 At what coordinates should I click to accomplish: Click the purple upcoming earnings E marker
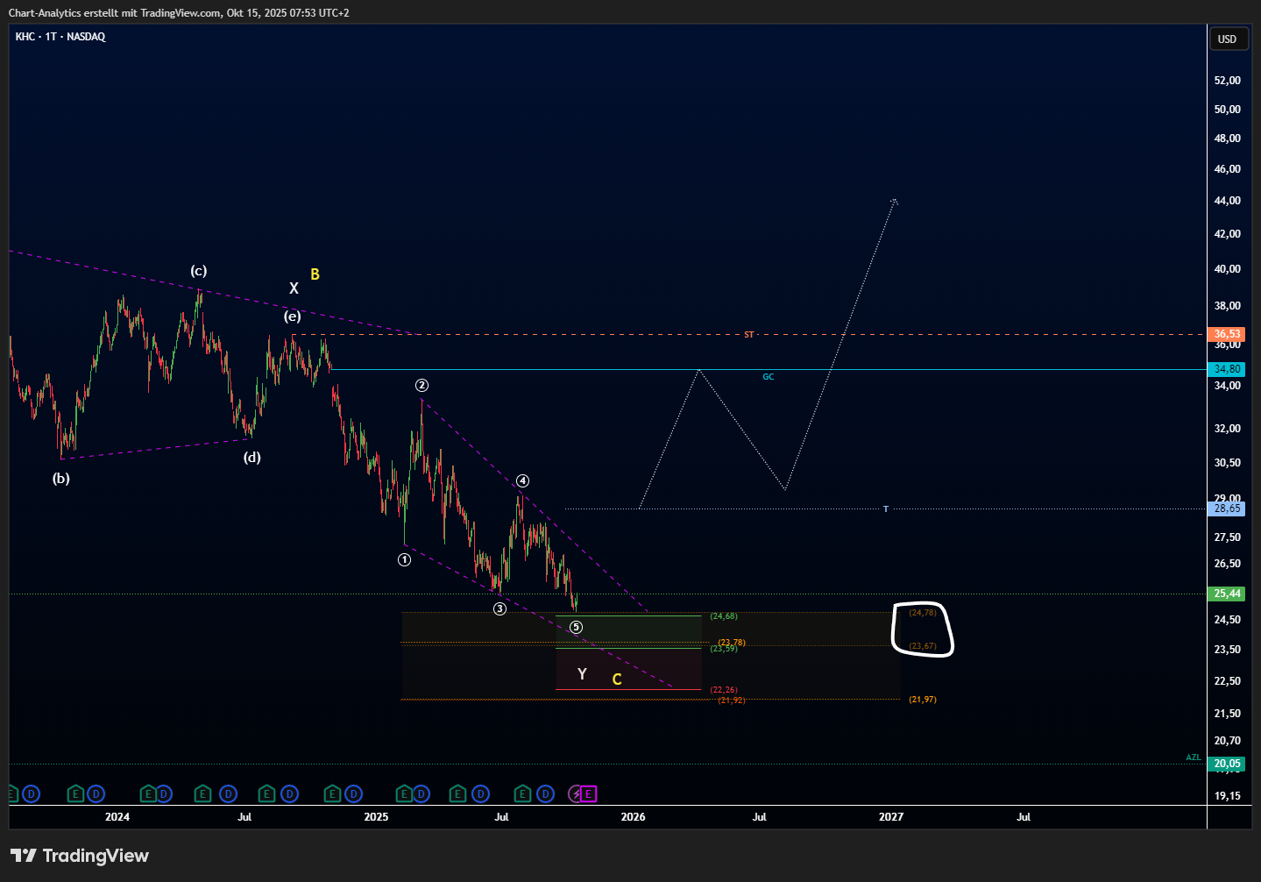point(589,794)
